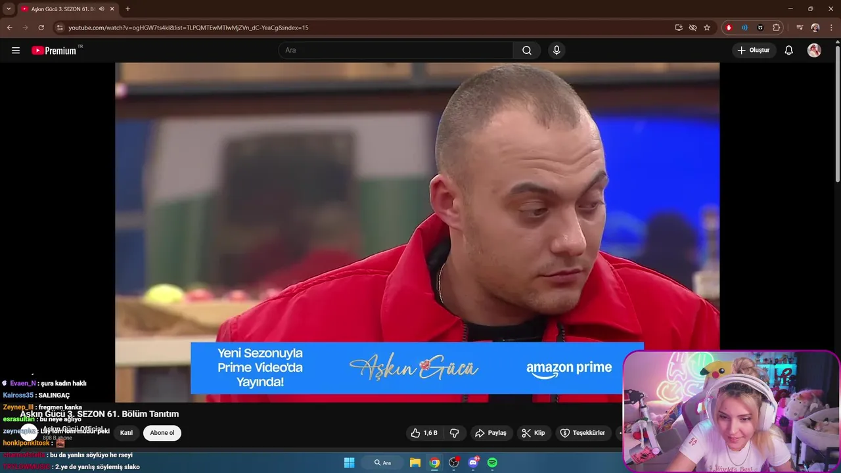The image size is (841, 473).
Task: Click the video title Aşkın Gücü 3. SEZON 61
Action: 99,414
